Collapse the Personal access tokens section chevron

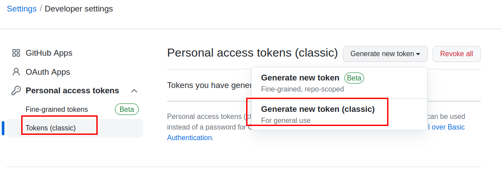point(134,91)
